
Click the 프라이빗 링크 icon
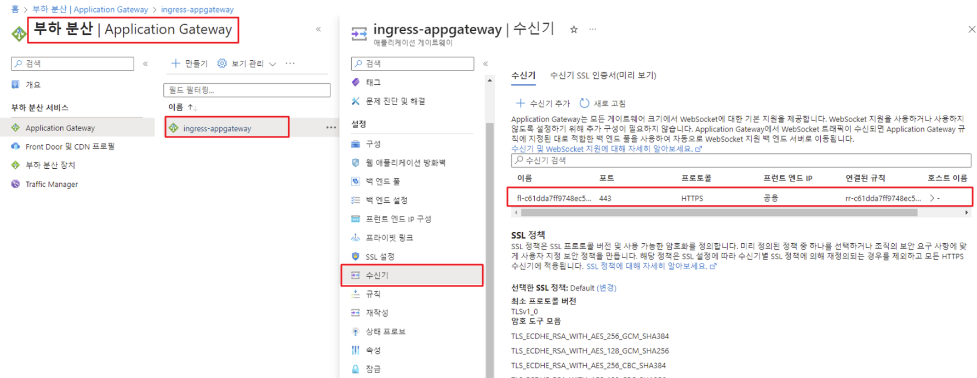point(356,237)
